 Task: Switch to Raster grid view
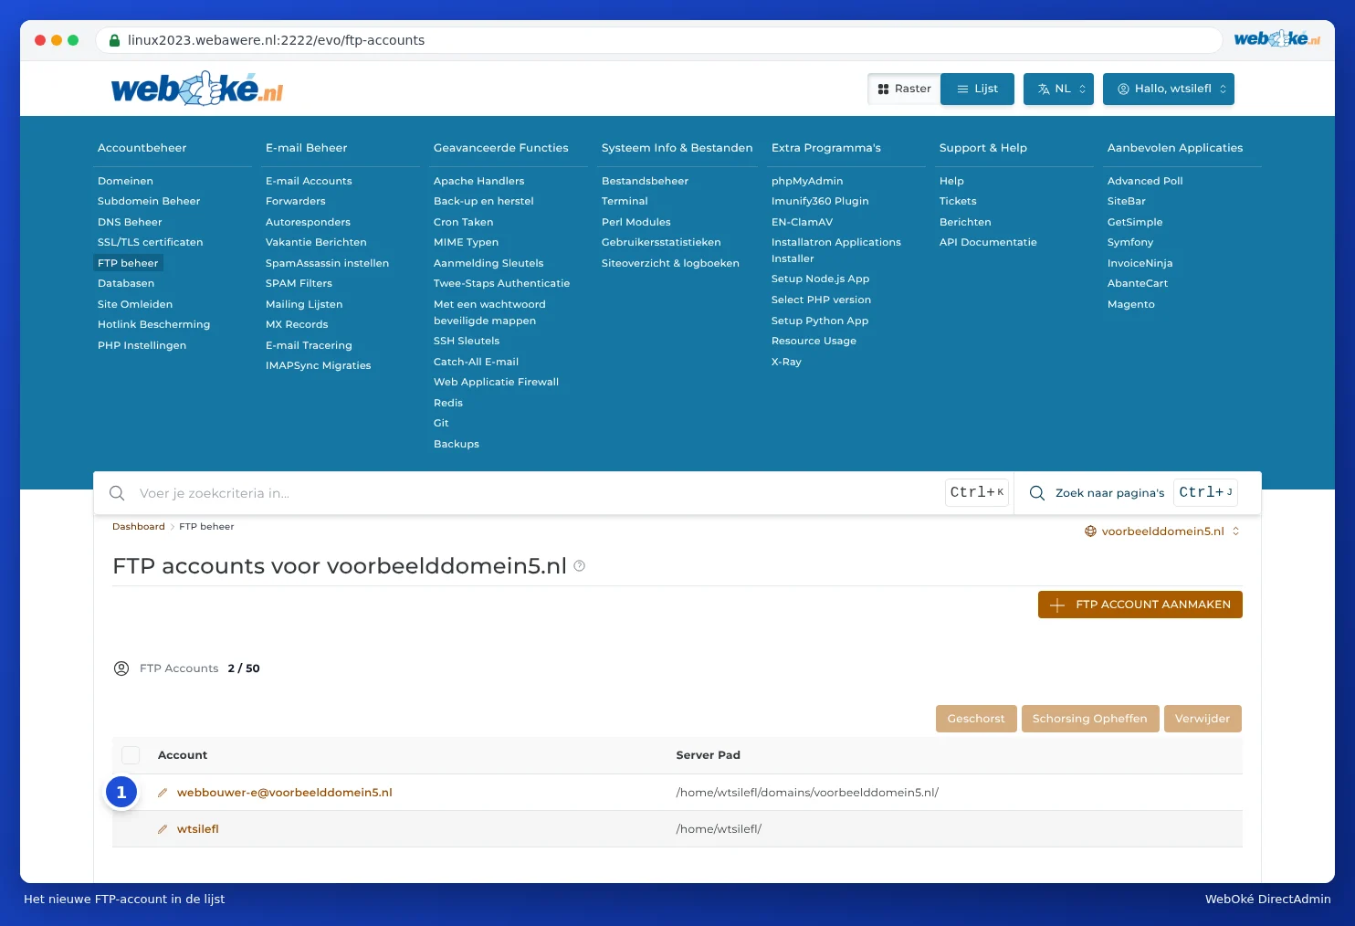[x=904, y=89]
